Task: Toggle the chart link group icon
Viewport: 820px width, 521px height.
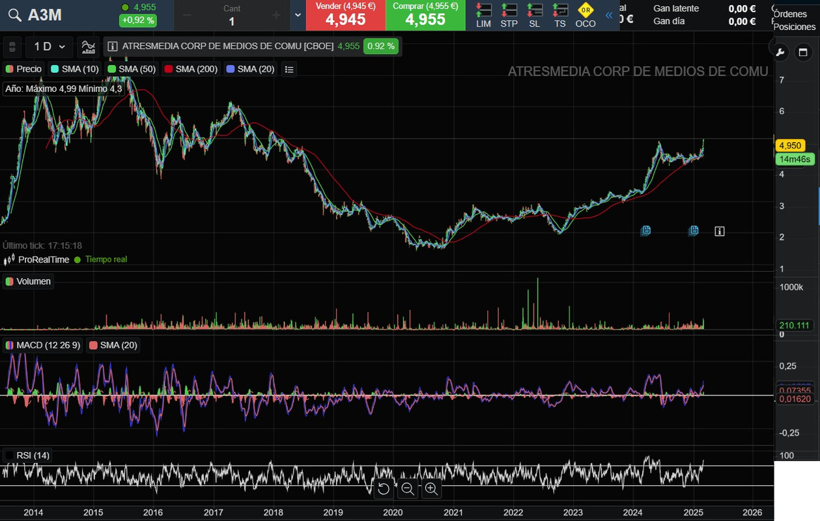Action: (12, 47)
